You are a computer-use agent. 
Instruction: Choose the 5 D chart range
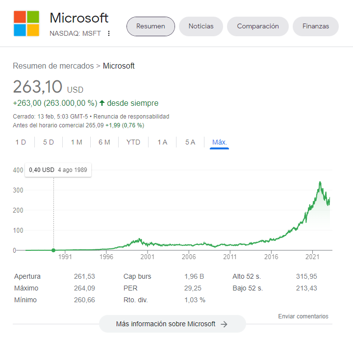[49, 142]
